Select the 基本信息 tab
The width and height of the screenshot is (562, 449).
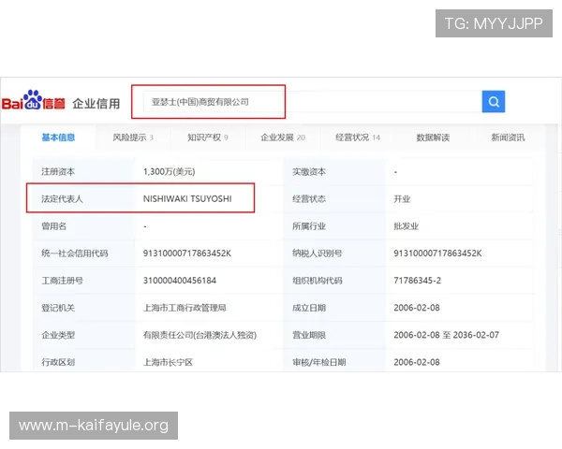click(x=58, y=138)
